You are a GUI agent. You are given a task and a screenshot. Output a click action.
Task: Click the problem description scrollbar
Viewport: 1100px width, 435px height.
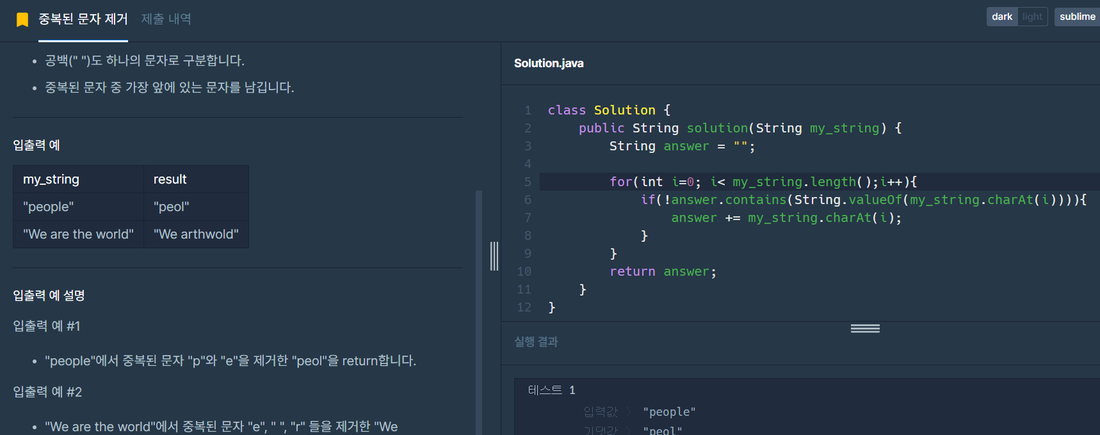479,312
